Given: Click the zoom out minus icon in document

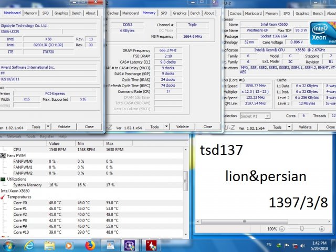Looking at the screenshot, I should [282, 229].
